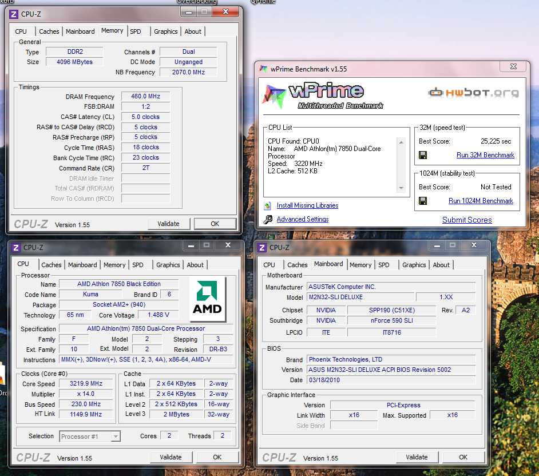Click the Link Width value x16

[x=354, y=415]
